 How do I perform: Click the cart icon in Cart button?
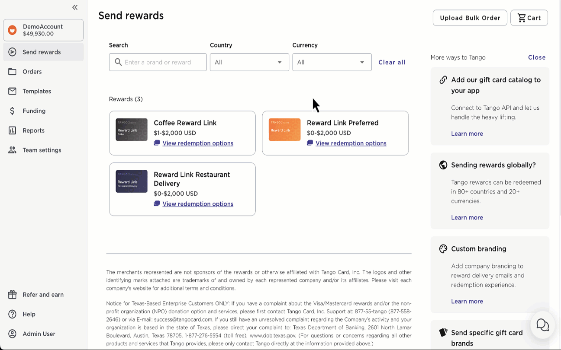[522, 18]
